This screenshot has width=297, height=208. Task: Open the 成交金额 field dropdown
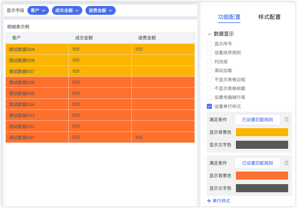point(67,10)
